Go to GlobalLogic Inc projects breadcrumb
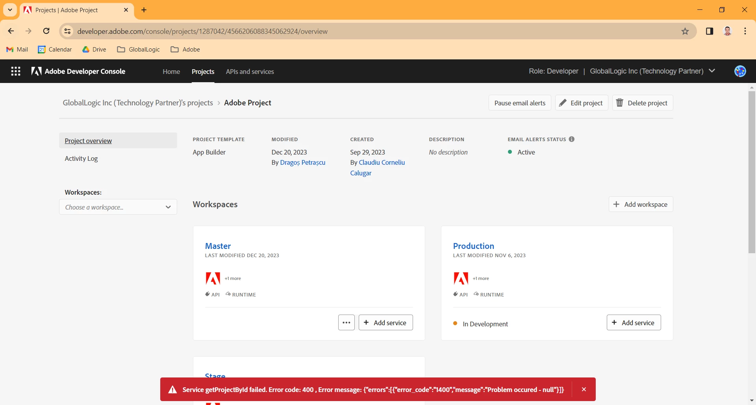The width and height of the screenshot is (756, 405). coord(138,103)
